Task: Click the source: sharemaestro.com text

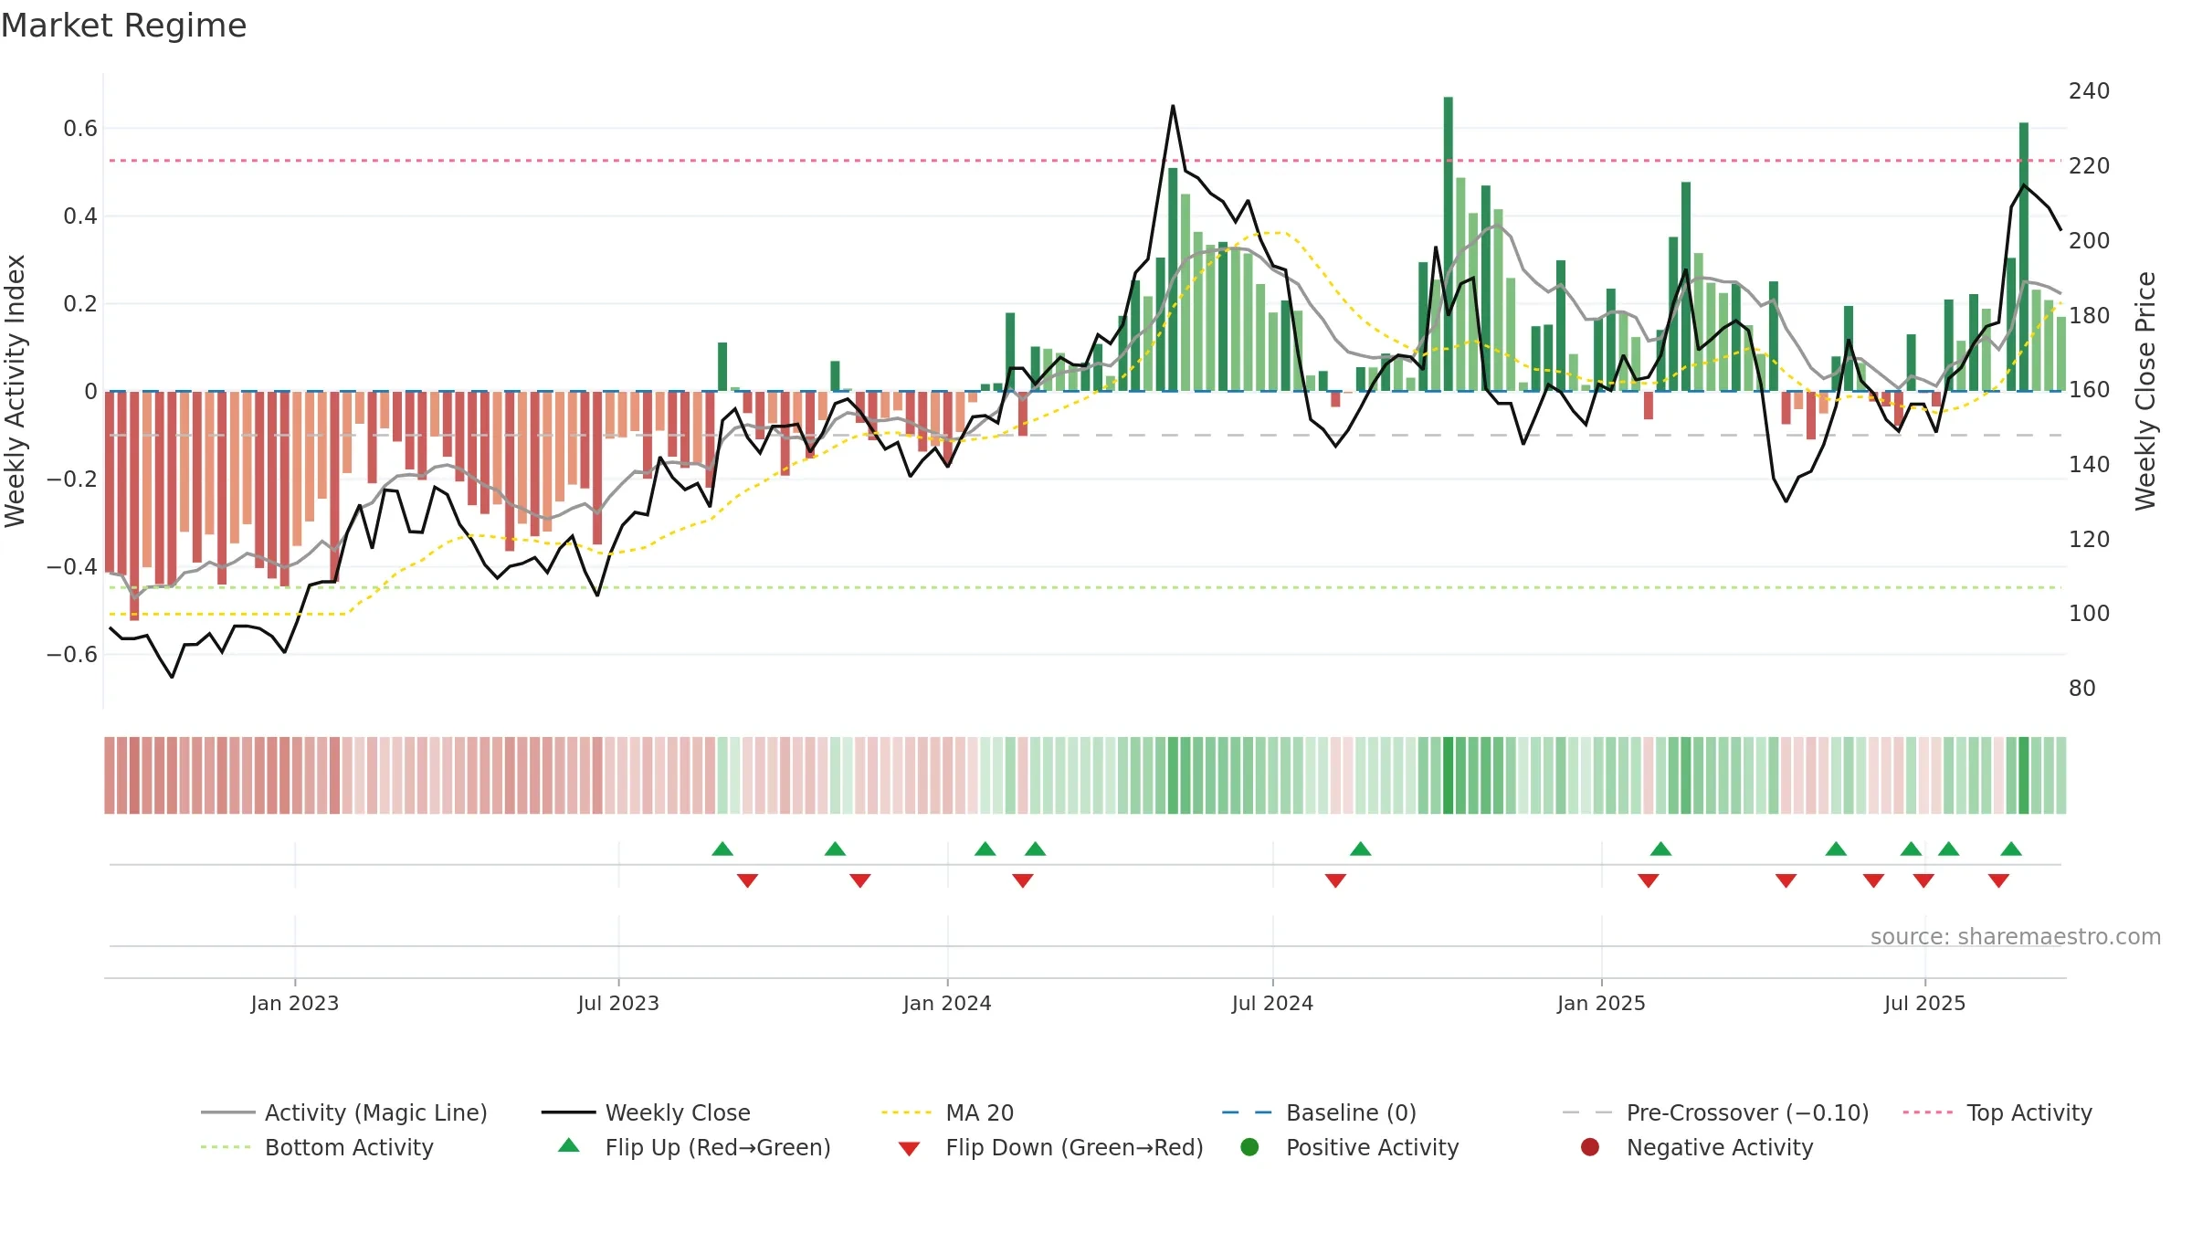Action: (x=2015, y=936)
